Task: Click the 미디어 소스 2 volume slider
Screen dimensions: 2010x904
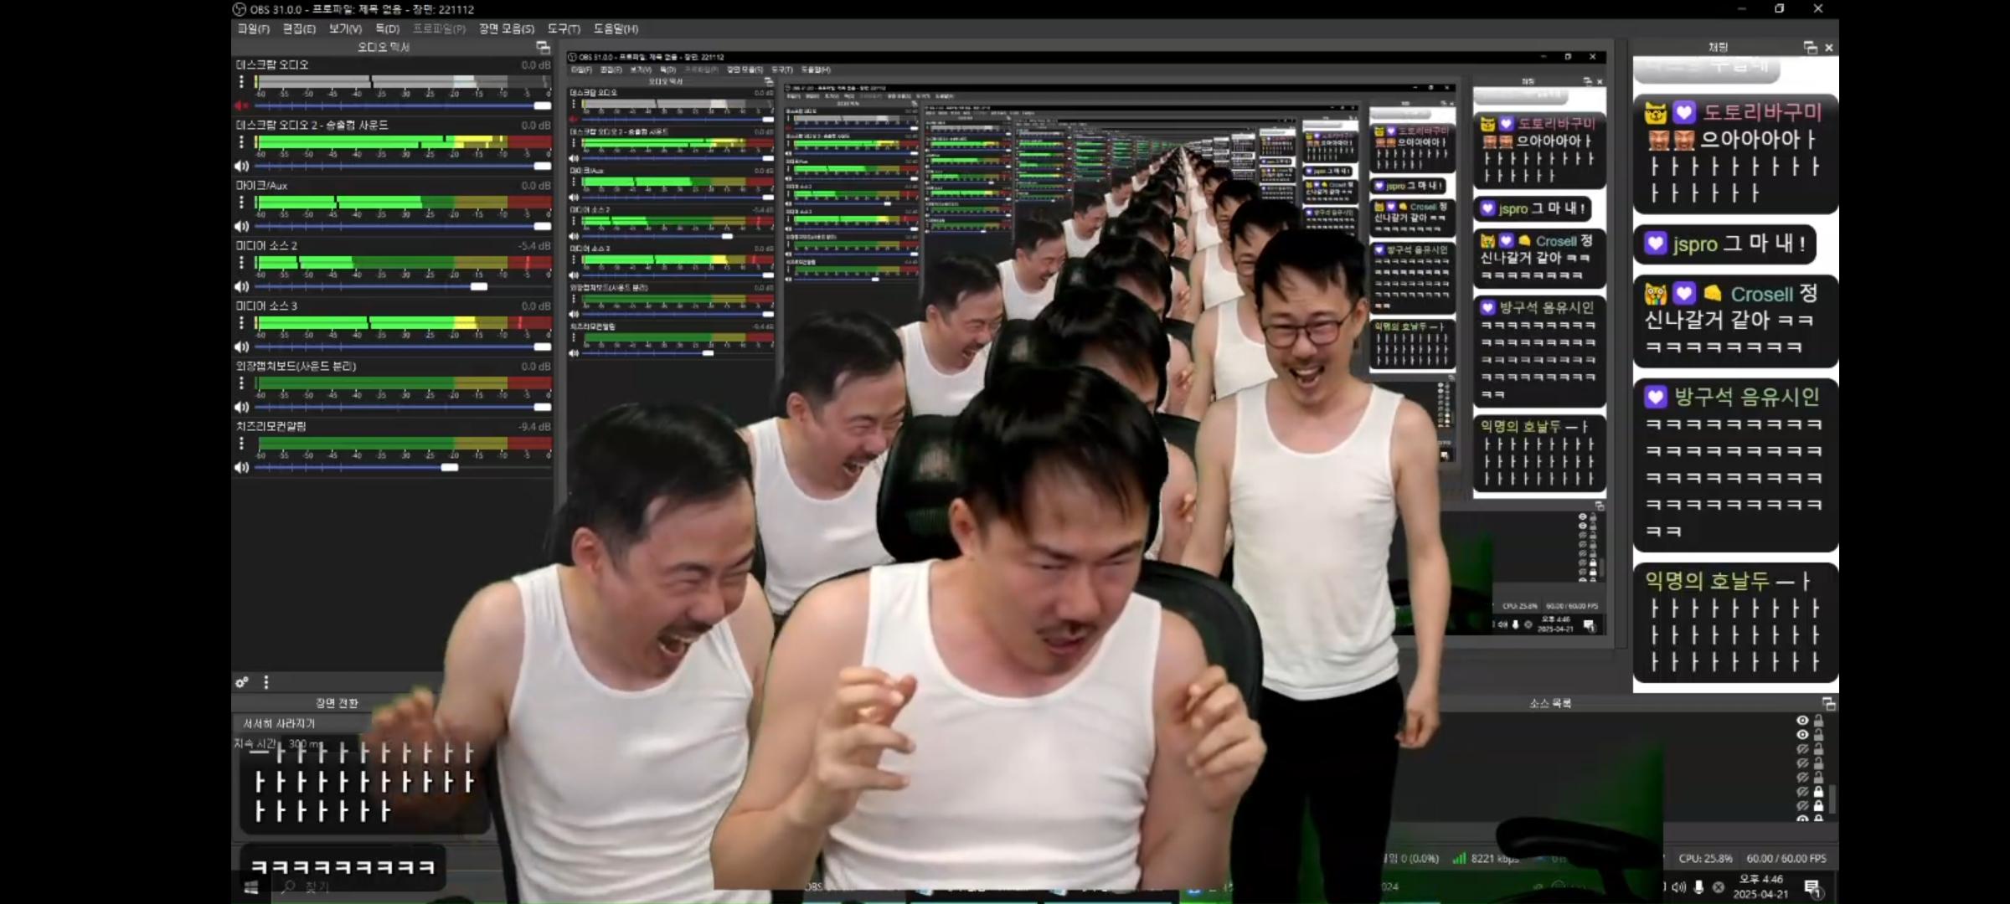Action: click(x=403, y=286)
